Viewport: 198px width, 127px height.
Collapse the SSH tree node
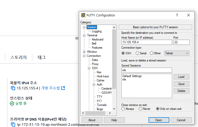pyautogui.click(x=89, y=68)
